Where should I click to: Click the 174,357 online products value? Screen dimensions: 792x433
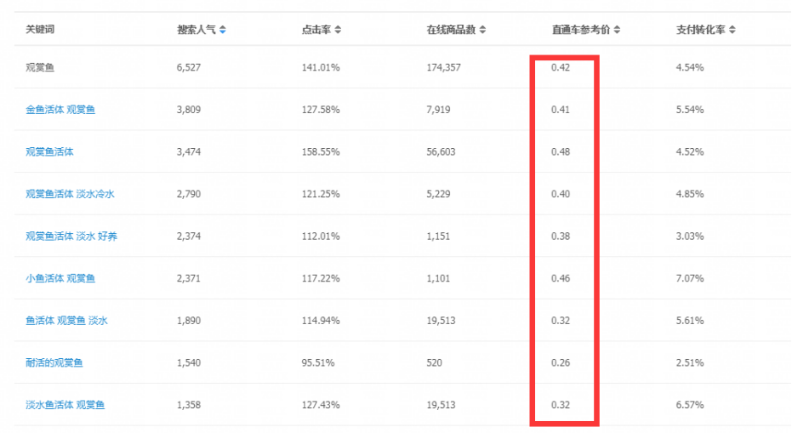point(443,67)
